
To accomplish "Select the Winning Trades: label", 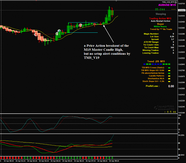I will [x=151, y=50].
